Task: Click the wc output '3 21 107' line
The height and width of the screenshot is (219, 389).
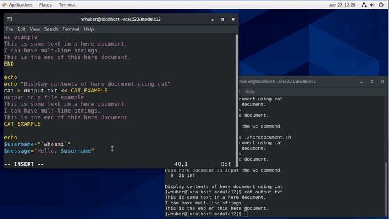Action: 182,176
